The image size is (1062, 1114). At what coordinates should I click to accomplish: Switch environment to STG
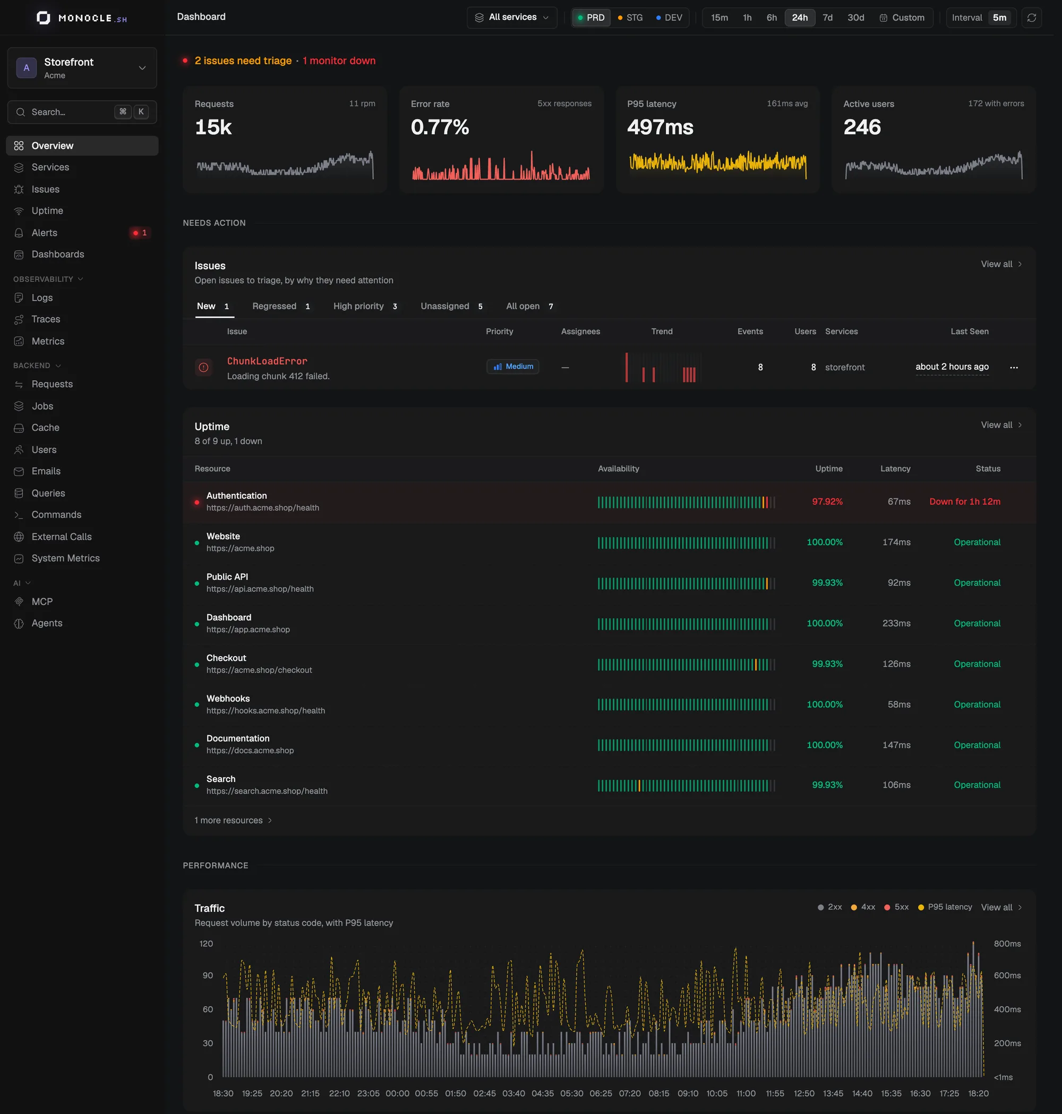coord(630,18)
